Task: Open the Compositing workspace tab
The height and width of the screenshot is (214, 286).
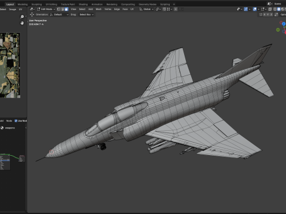Action: pyautogui.click(x=128, y=4)
